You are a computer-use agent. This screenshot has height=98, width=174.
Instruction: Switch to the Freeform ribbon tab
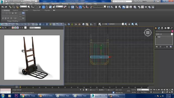pos(15,10)
